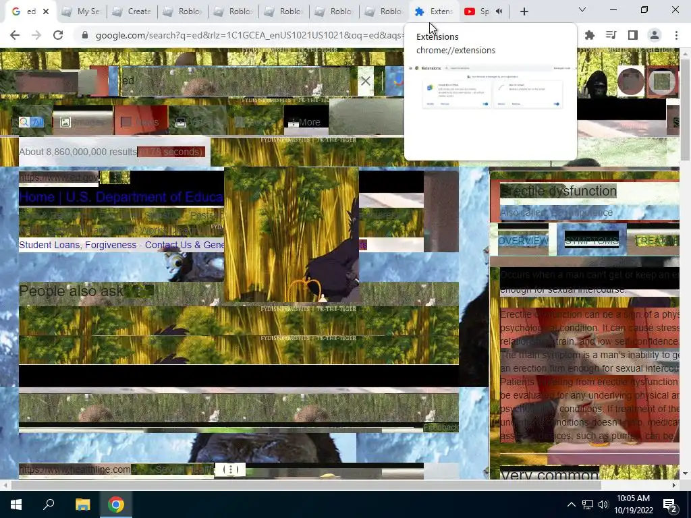Open the Extensions puzzle icon in the toolbar
The image size is (691, 518).
pos(590,35)
